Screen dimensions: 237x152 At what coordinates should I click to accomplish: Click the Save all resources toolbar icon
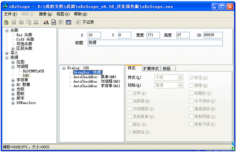(29, 22)
